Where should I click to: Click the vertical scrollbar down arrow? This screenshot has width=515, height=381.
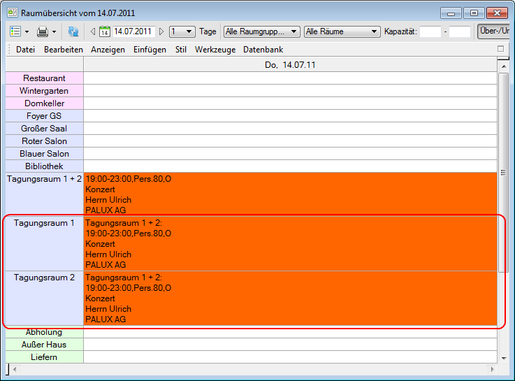[503, 357]
